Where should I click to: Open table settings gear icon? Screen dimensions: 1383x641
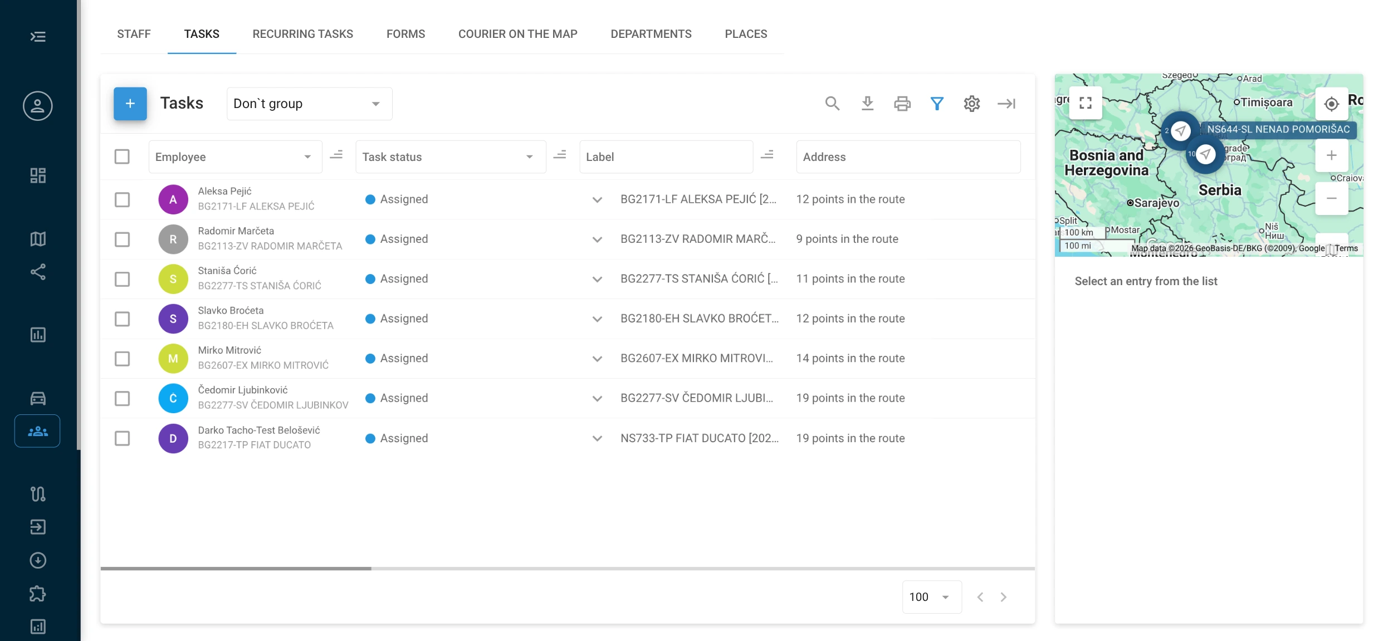(972, 104)
